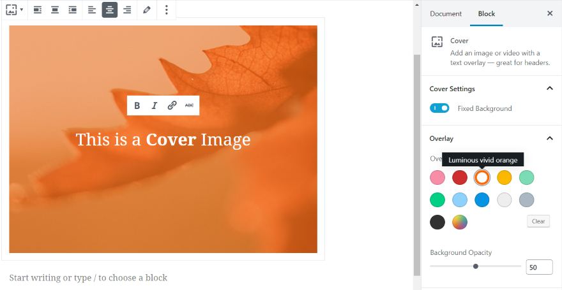Open the three-dot more options menu

166,10
